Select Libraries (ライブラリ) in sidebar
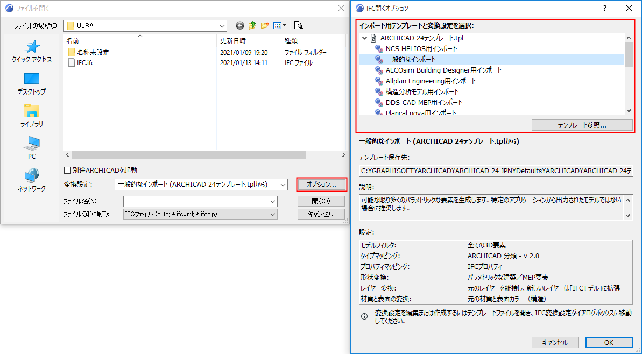This screenshot has width=642, height=354. 32,116
